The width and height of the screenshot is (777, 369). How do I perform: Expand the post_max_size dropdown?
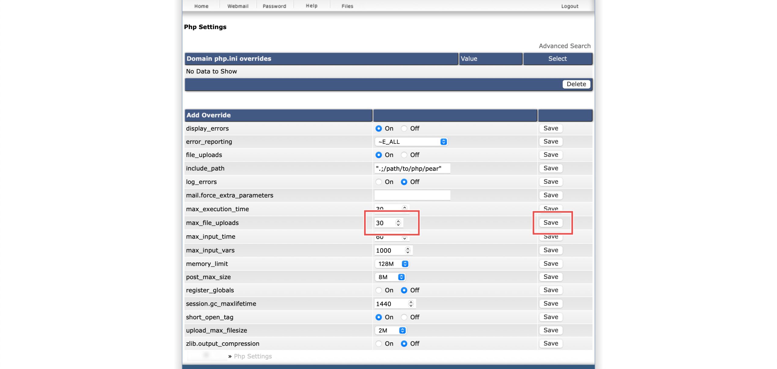click(x=390, y=277)
